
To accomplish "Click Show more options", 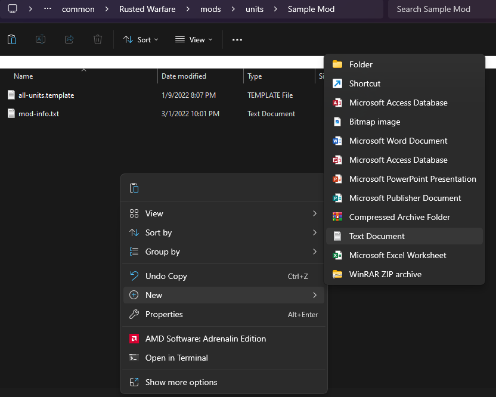I will pos(181,382).
